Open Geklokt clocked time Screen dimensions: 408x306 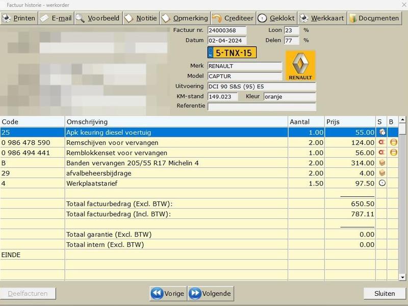(276, 18)
